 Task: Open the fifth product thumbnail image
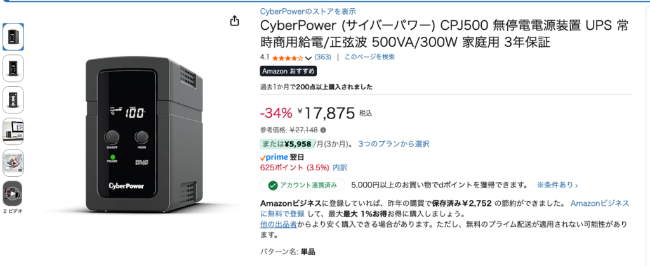[x=13, y=162]
